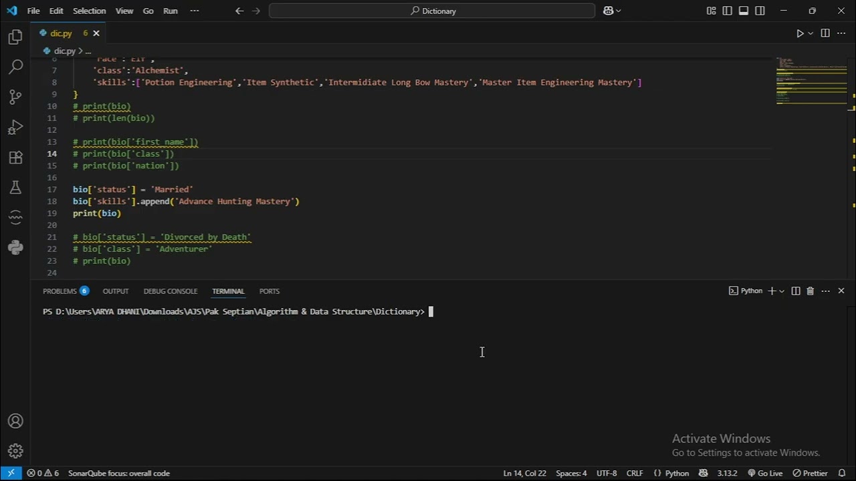Open notifications bell in status bar
856x481 pixels.
pyautogui.click(x=842, y=473)
